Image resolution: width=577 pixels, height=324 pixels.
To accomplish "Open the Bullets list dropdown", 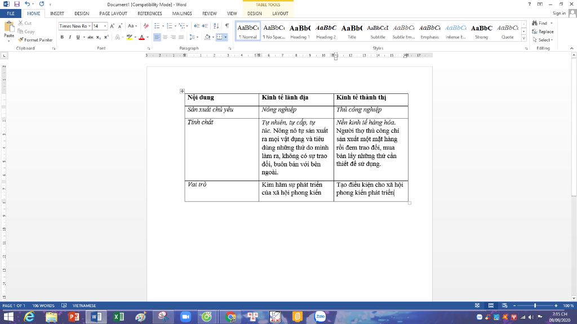I will pos(163,26).
